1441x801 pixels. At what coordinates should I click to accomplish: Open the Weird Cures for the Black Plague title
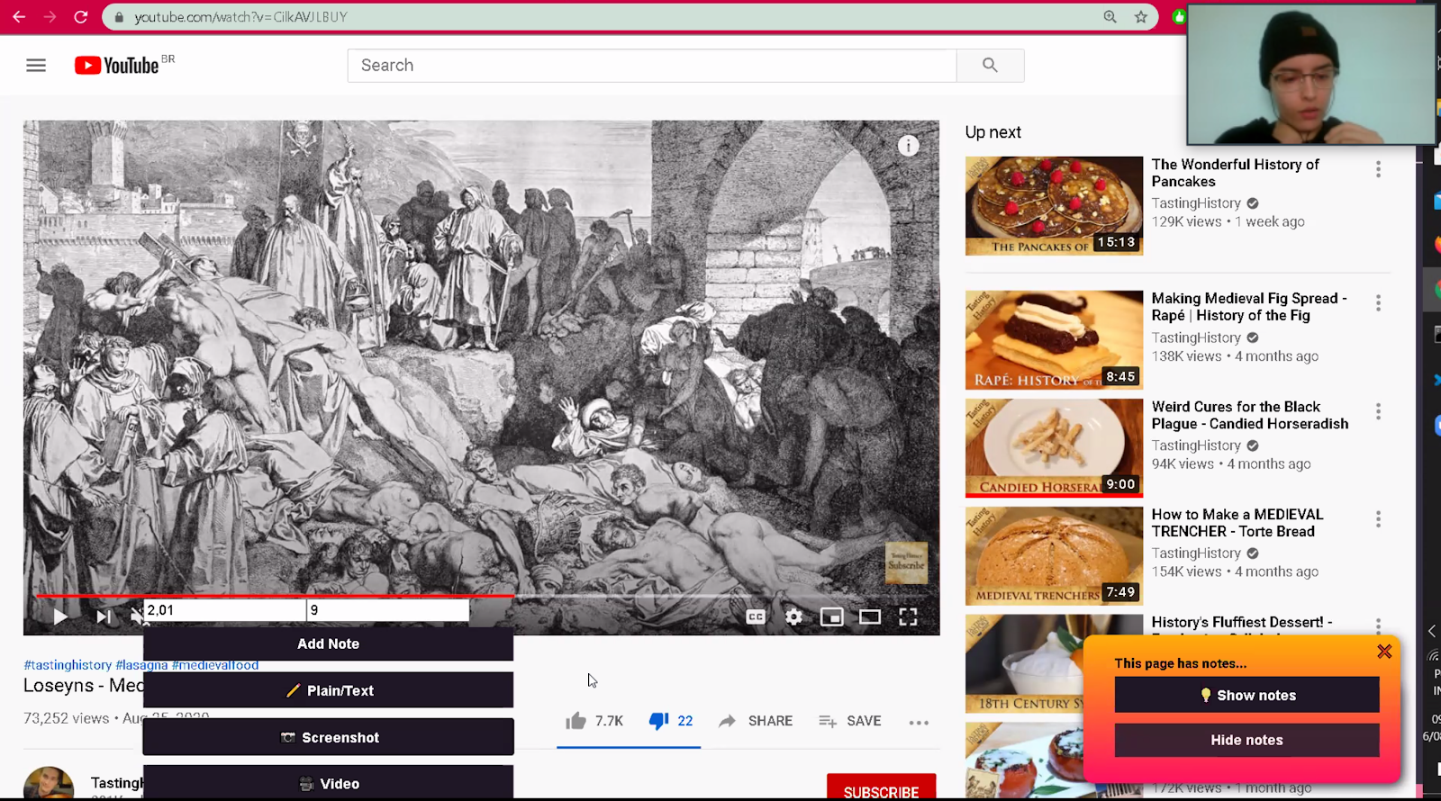click(1250, 415)
